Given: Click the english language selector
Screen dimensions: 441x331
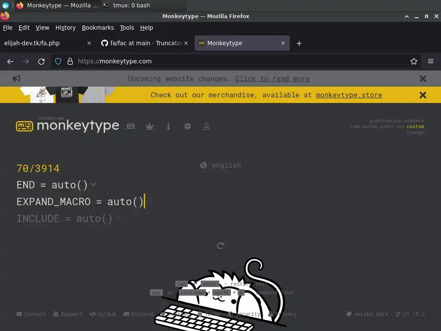Looking at the screenshot, I should coord(220,165).
